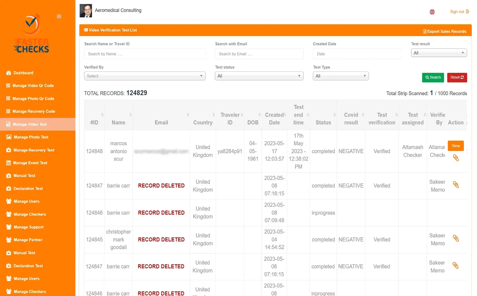Open the Declaration Test menu item
The height and width of the screenshot is (296, 477).
click(x=28, y=189)
